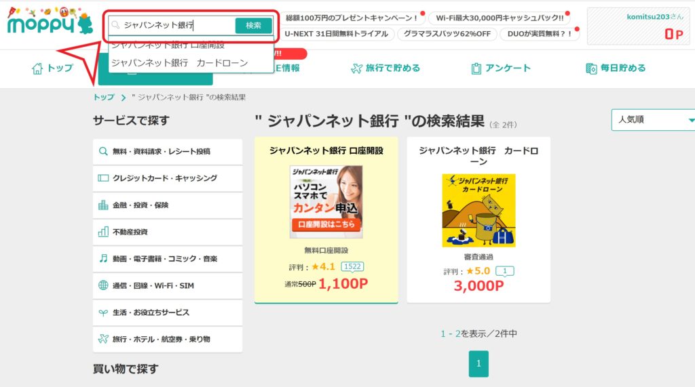Click ジャパンネット銀行 口座開設 card title
The image size is (695, 387).
[326, 151]
